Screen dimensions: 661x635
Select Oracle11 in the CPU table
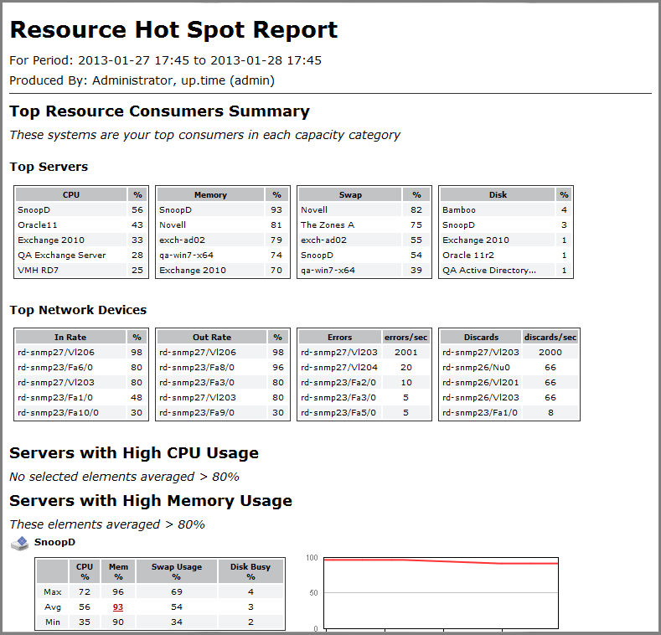(x=35, y=225)
